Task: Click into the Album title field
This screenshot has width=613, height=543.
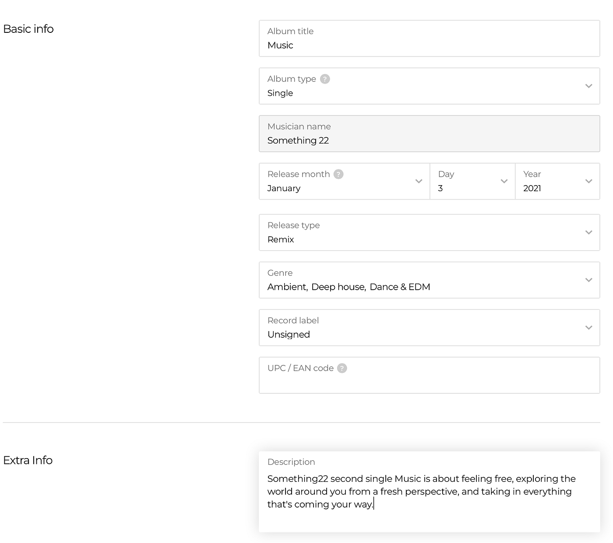Action: (429, 45)
